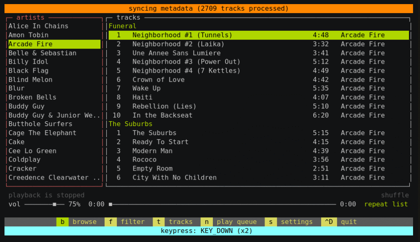Open the browse view shortcut

pos(77,222)
